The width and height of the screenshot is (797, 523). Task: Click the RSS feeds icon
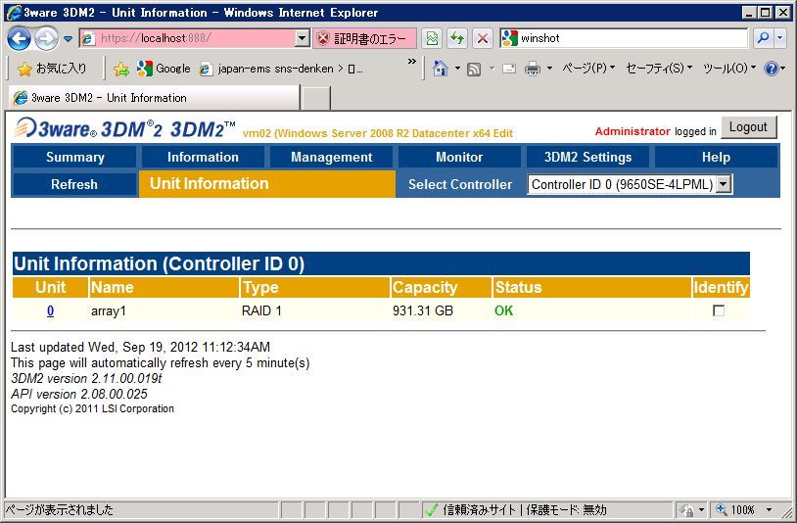(x=474, y=69)
